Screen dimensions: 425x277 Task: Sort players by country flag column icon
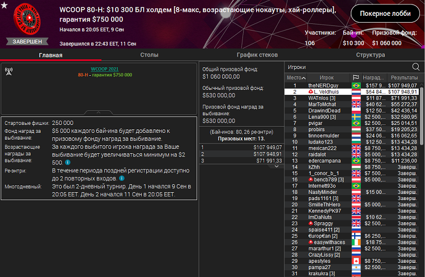pos(356,77)
